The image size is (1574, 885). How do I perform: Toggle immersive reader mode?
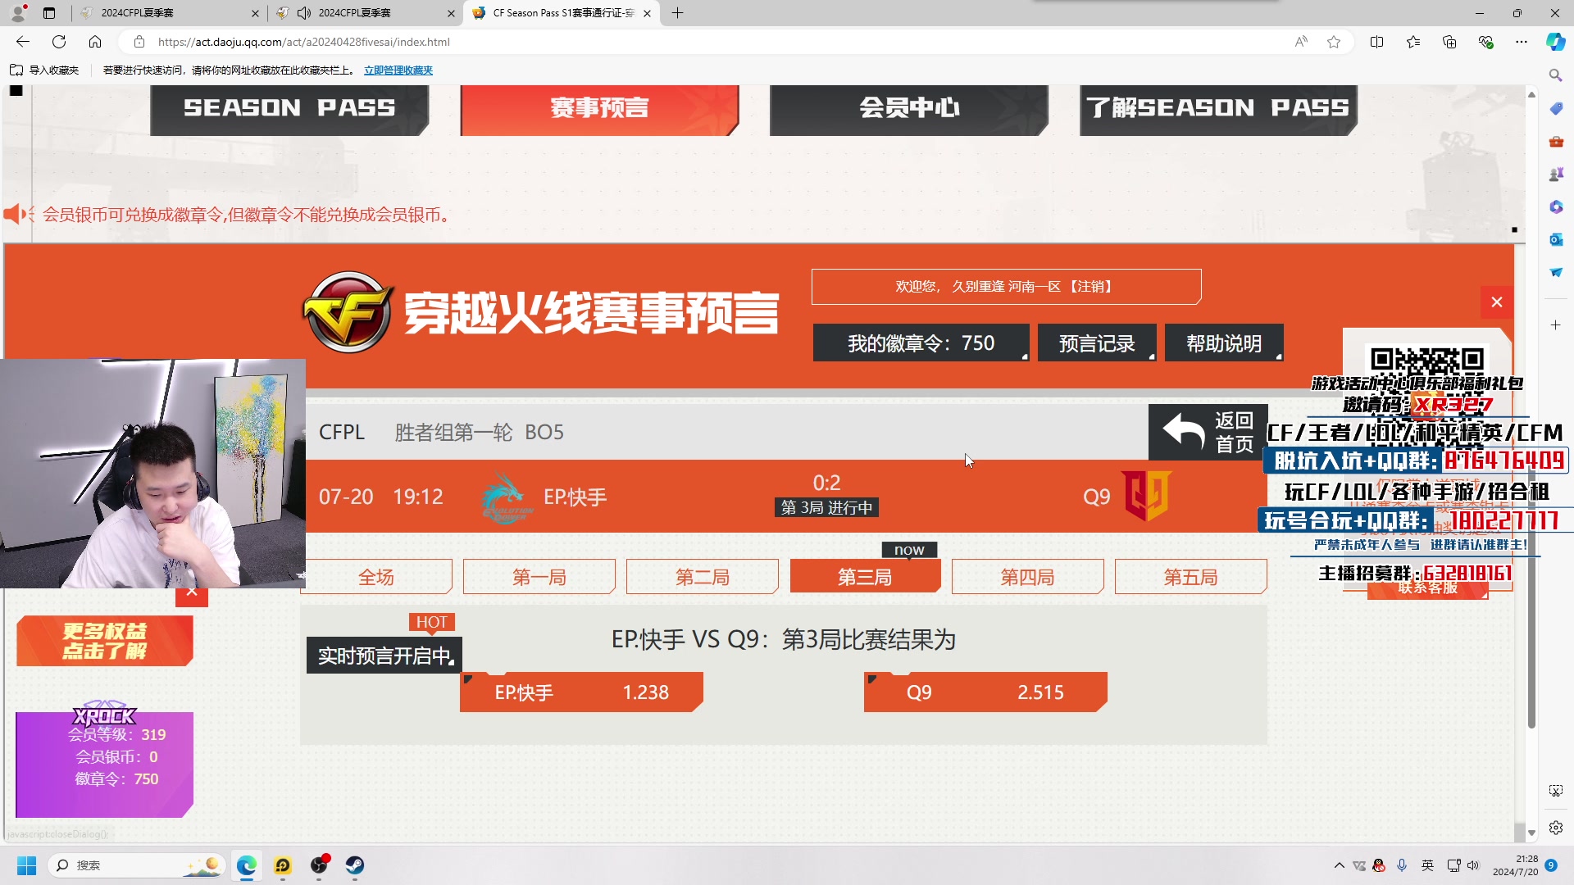click(1300, 42)
